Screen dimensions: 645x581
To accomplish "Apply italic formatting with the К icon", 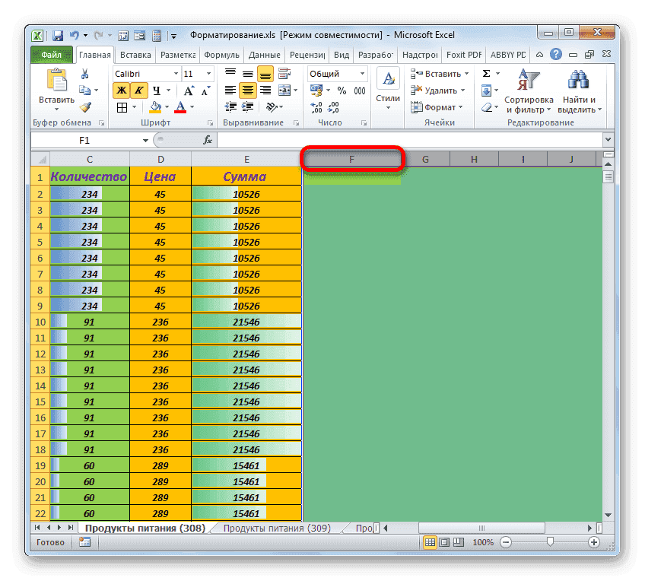I will point(138,90).
